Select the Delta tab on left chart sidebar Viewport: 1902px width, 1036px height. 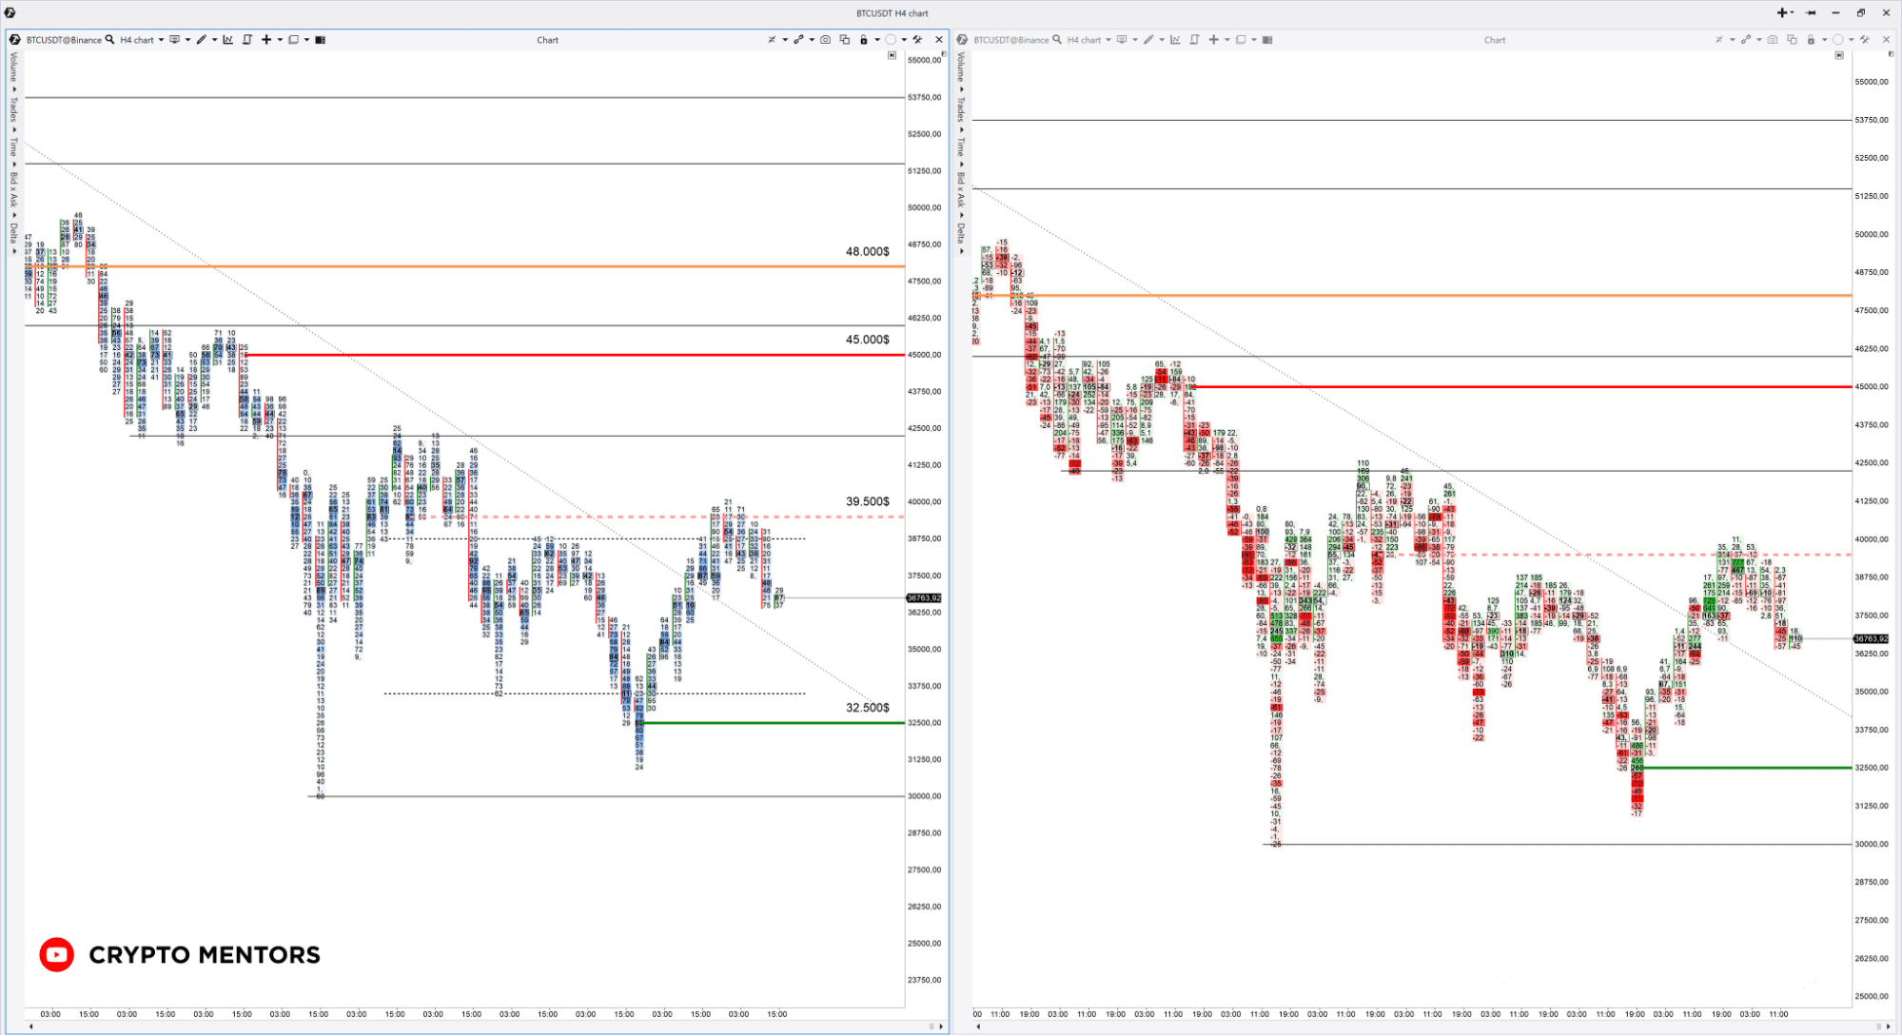click(x=13, y=232)
